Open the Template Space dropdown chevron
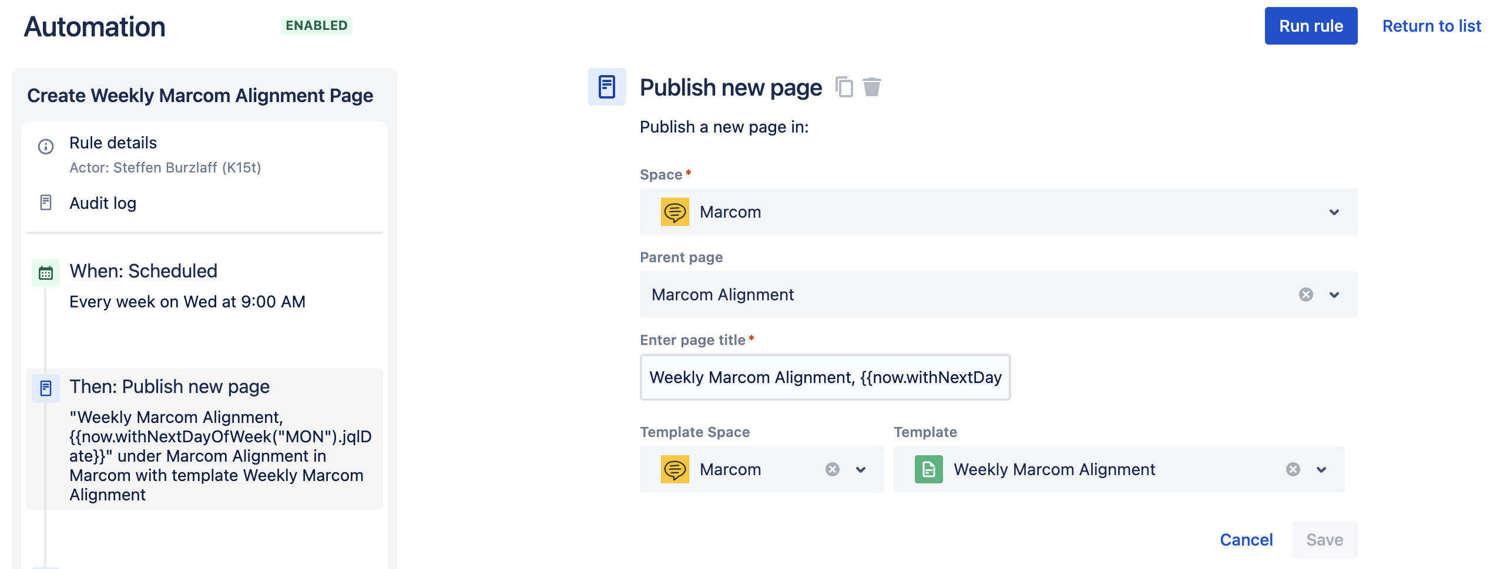This screenshot has width=1490, height=569. [x=861, y=469]
